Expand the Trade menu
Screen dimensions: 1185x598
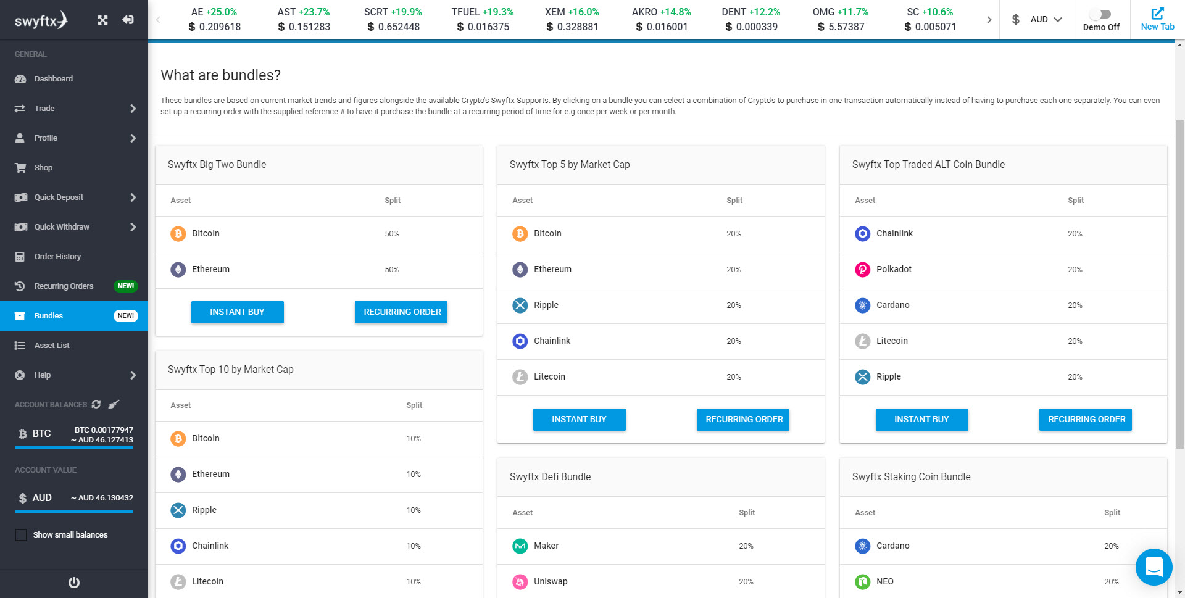point(74,109)
